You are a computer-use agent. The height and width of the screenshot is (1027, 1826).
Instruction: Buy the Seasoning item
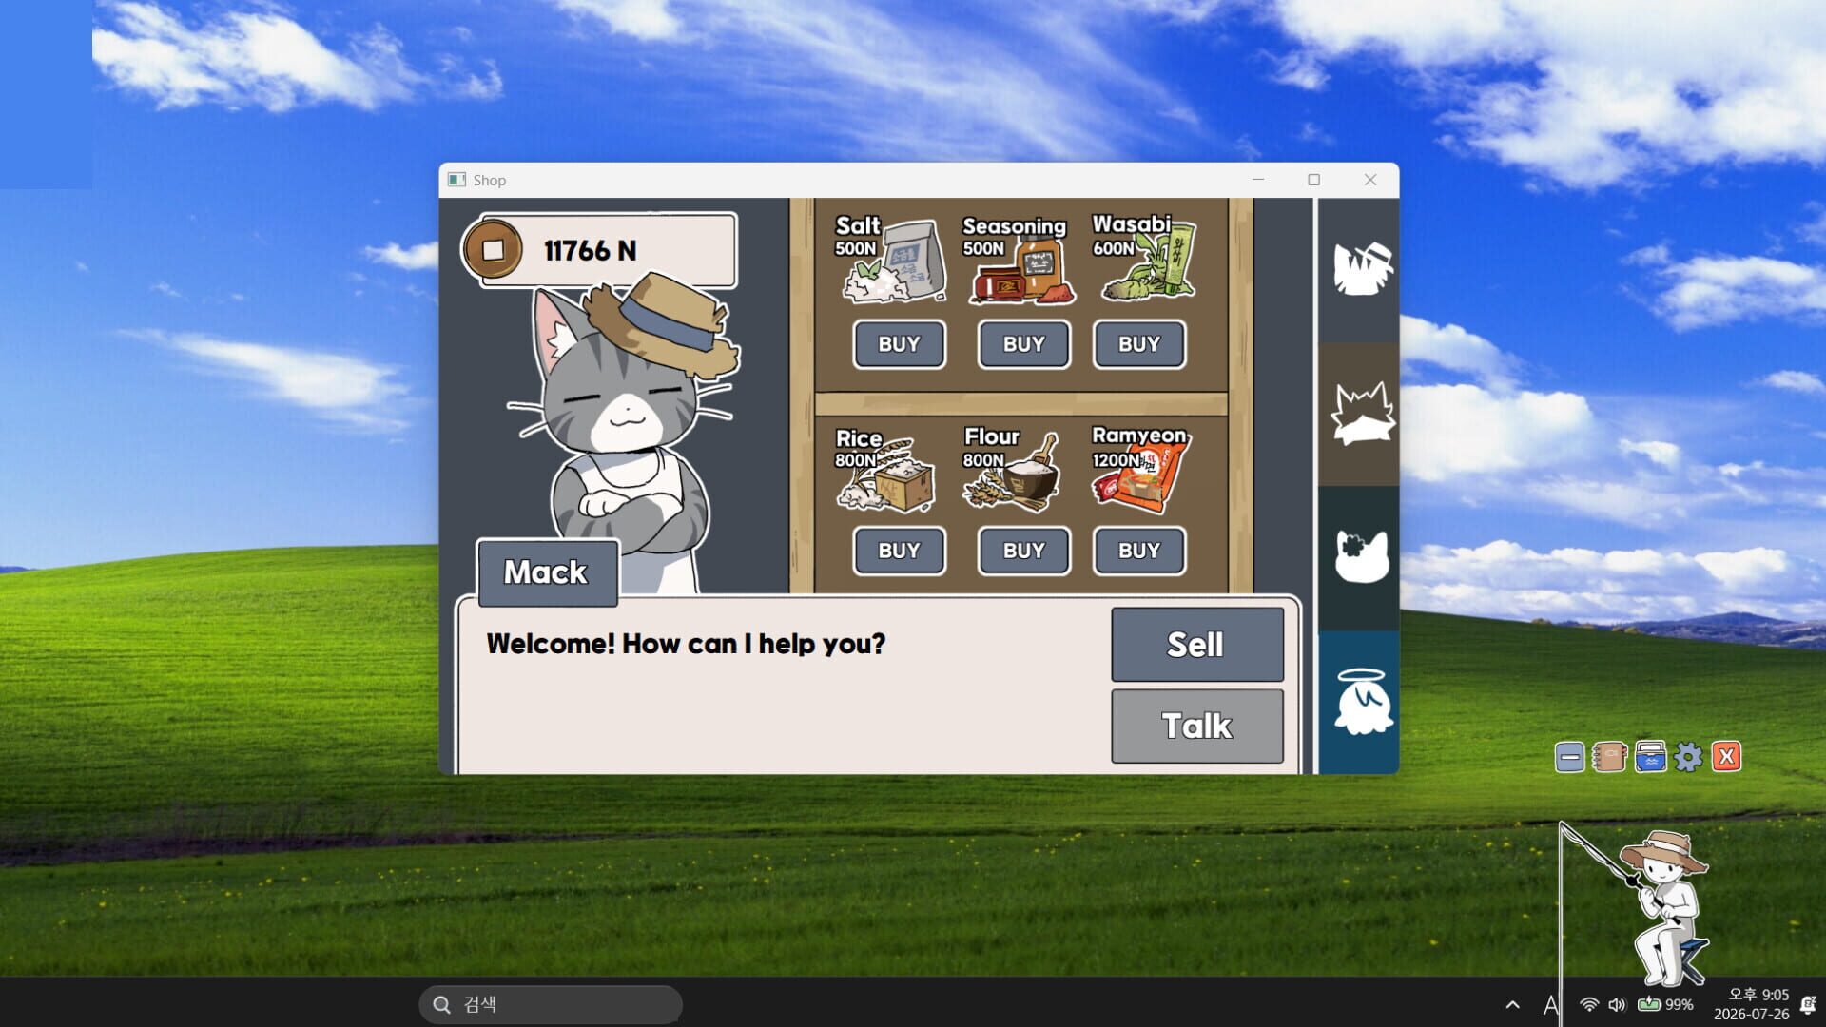point(1023,344)
